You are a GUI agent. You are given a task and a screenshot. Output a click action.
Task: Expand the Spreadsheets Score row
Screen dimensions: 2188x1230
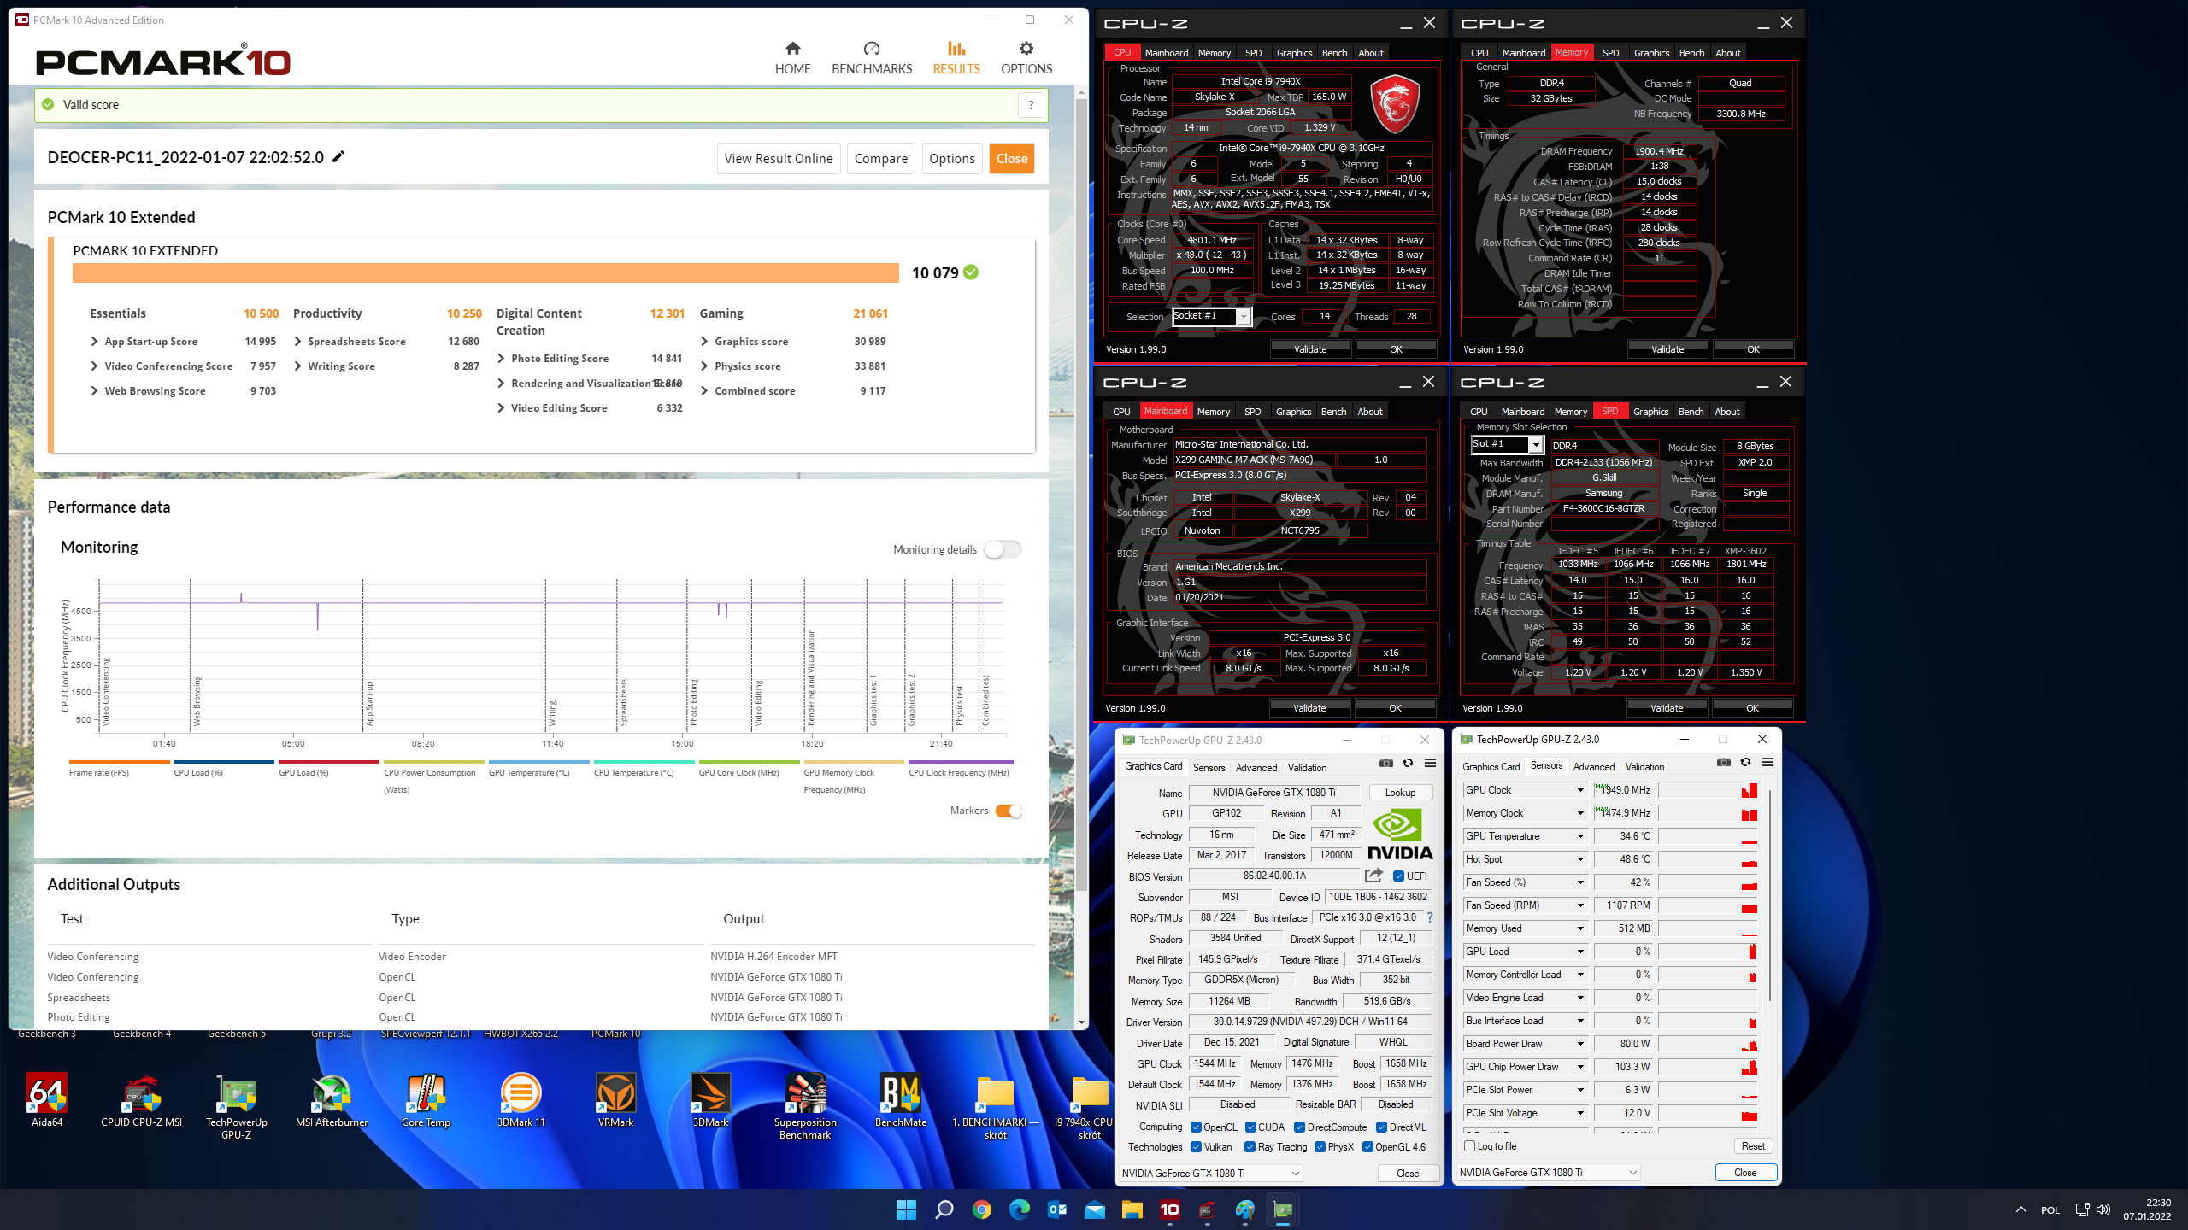pyautogui.click(x=297, y=341)
